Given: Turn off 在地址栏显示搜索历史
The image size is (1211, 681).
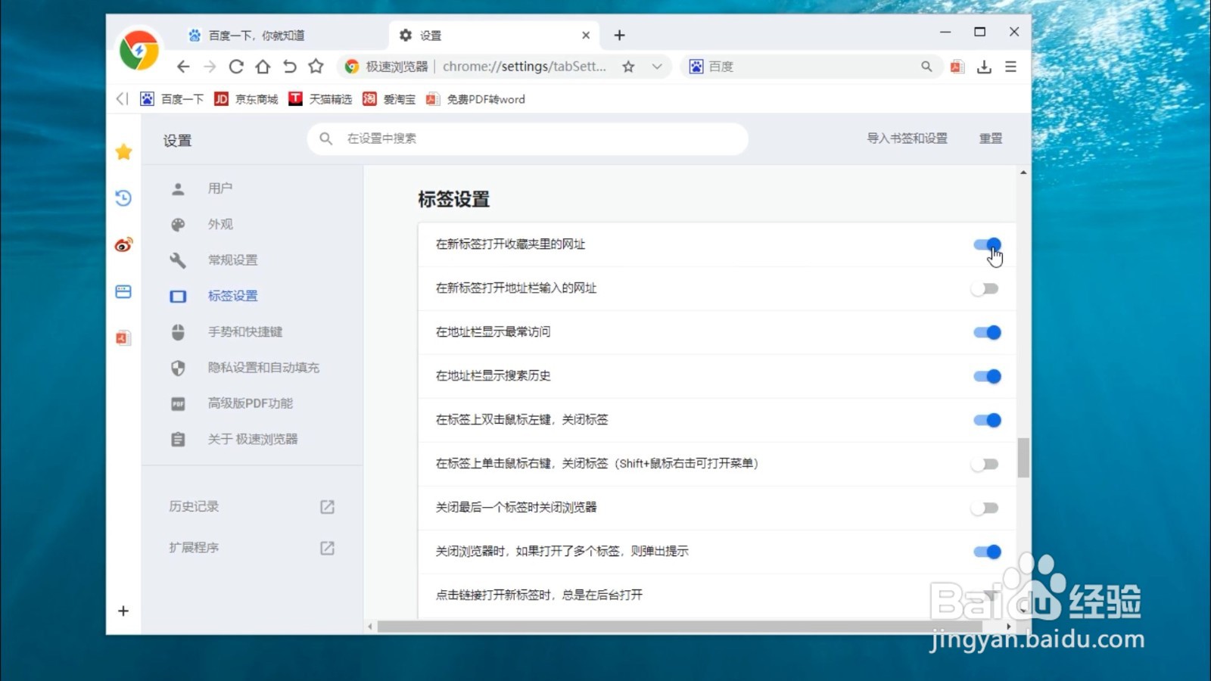Looking at the screenshot, I should point(986,376).
